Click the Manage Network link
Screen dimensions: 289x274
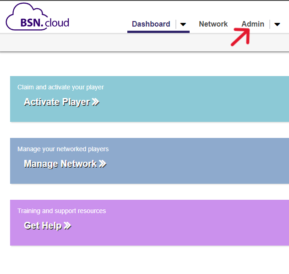[x=65, y=164]
